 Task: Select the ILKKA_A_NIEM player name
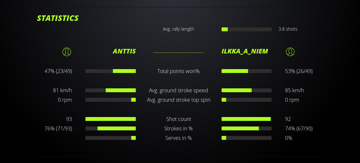tap(245, 51)
